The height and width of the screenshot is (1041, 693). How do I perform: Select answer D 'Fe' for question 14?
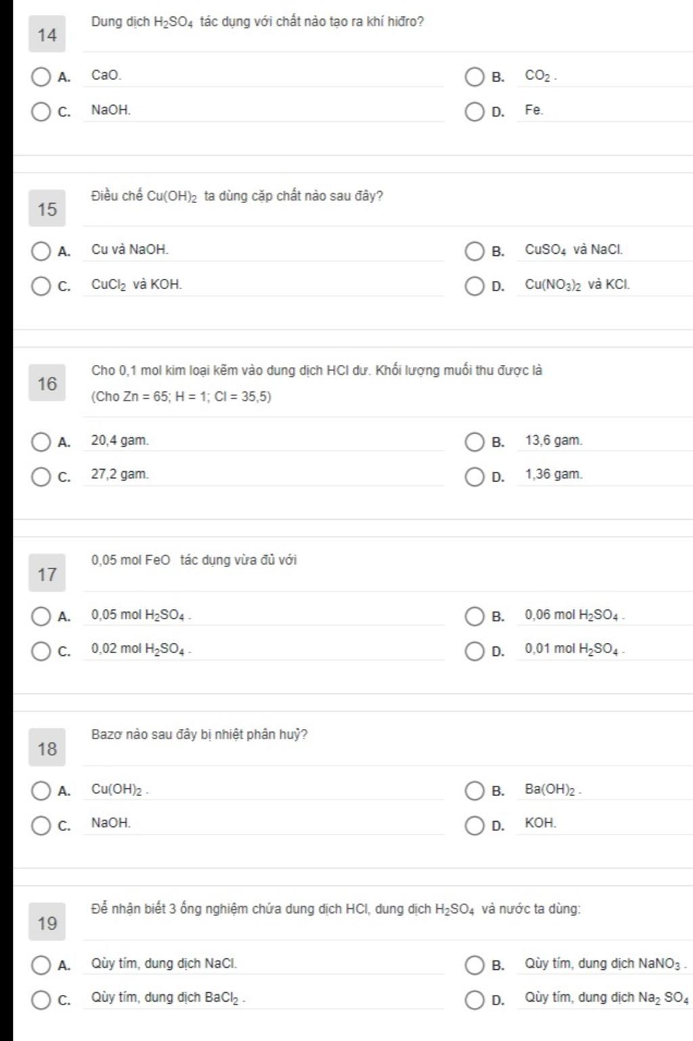tap(474, 111)
